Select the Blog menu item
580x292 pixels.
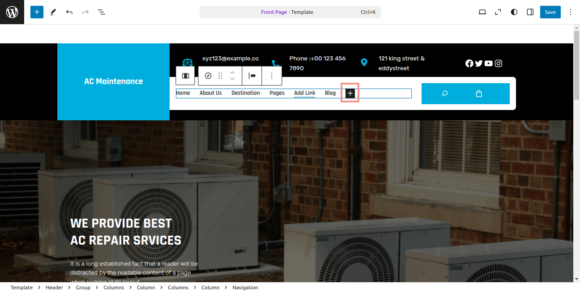(x=330, y=93)
